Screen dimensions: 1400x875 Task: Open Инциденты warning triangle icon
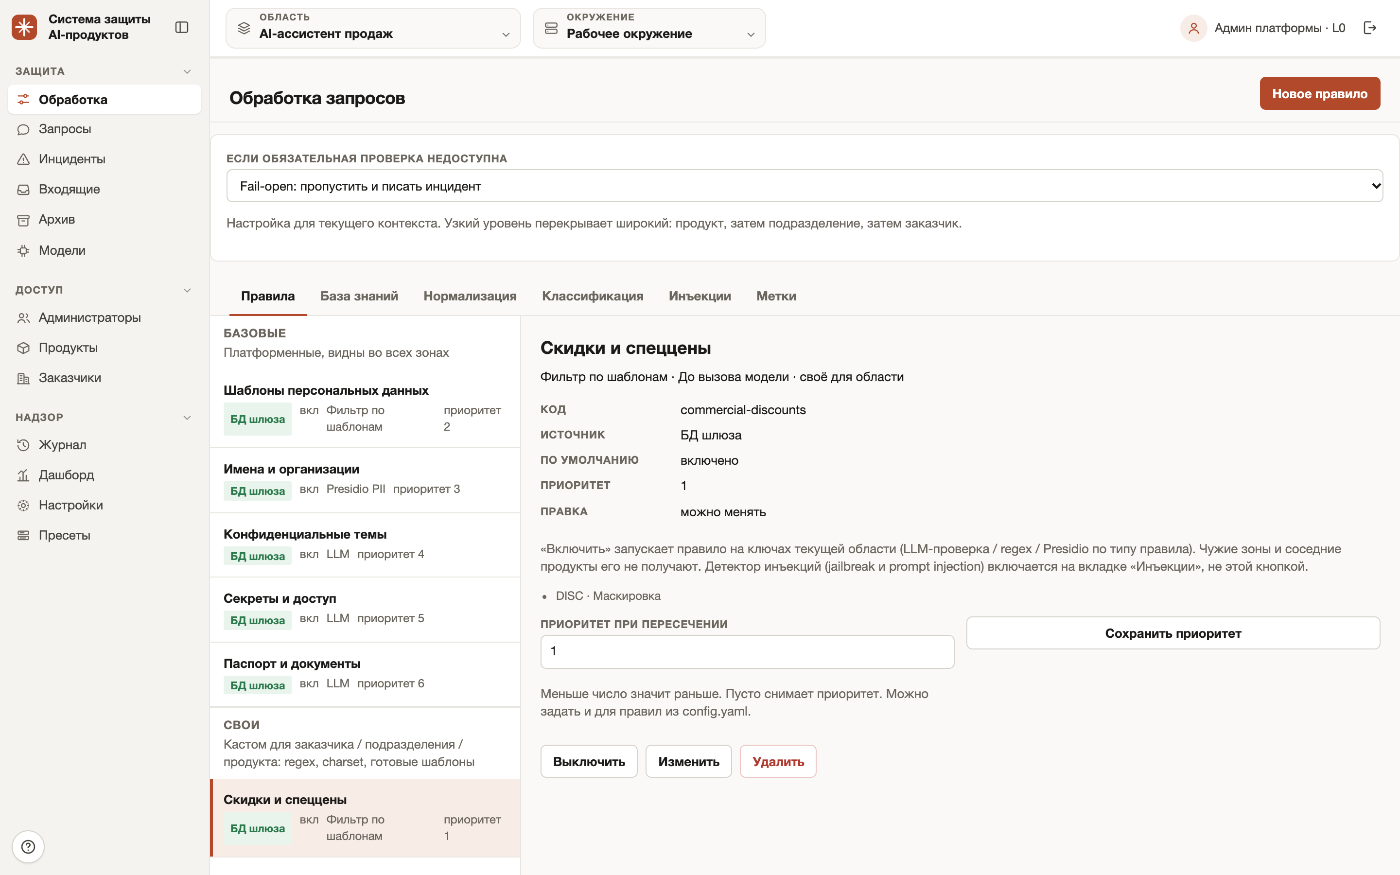pos(23,159)
